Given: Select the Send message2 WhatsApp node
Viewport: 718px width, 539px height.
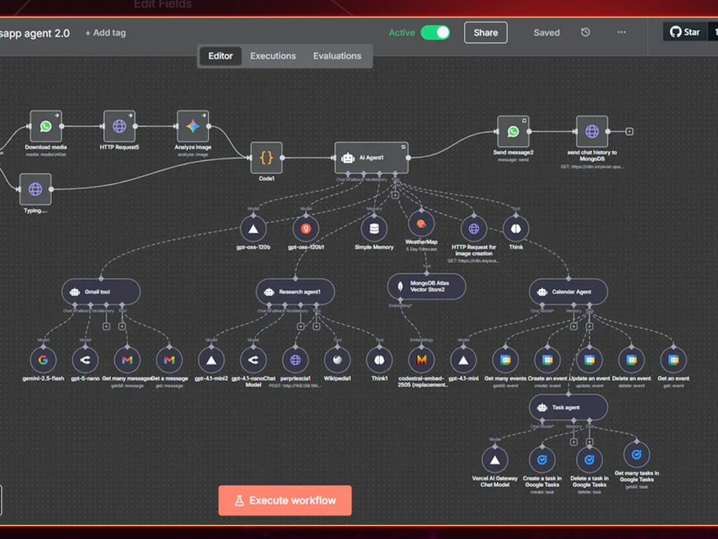Looking at the screenshot, I should pos(513,132).
